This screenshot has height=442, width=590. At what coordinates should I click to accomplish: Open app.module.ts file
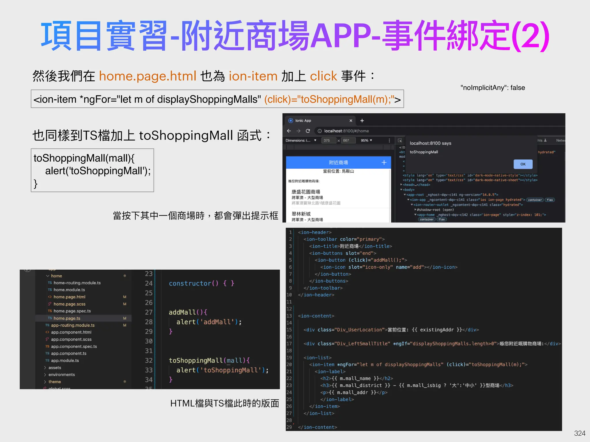click(65, 361)
